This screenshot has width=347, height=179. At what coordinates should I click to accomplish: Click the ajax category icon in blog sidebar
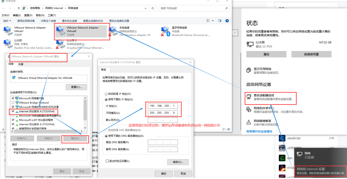coord(282,158)
